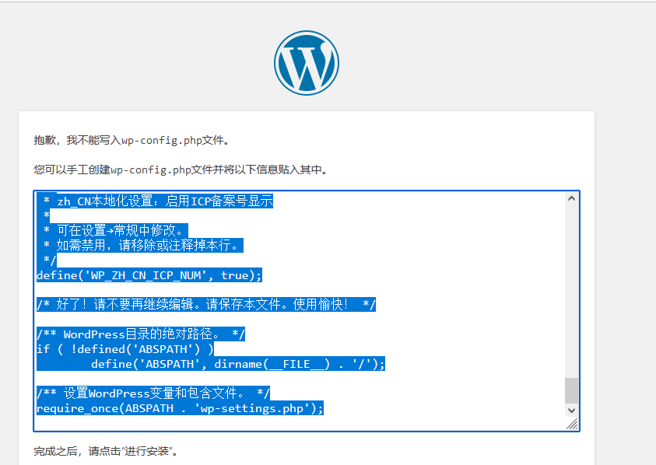The image size is (656, 465).
Task: Click the textarea resize grip corner
Action: pyautogui.click(x=572, y=424)
